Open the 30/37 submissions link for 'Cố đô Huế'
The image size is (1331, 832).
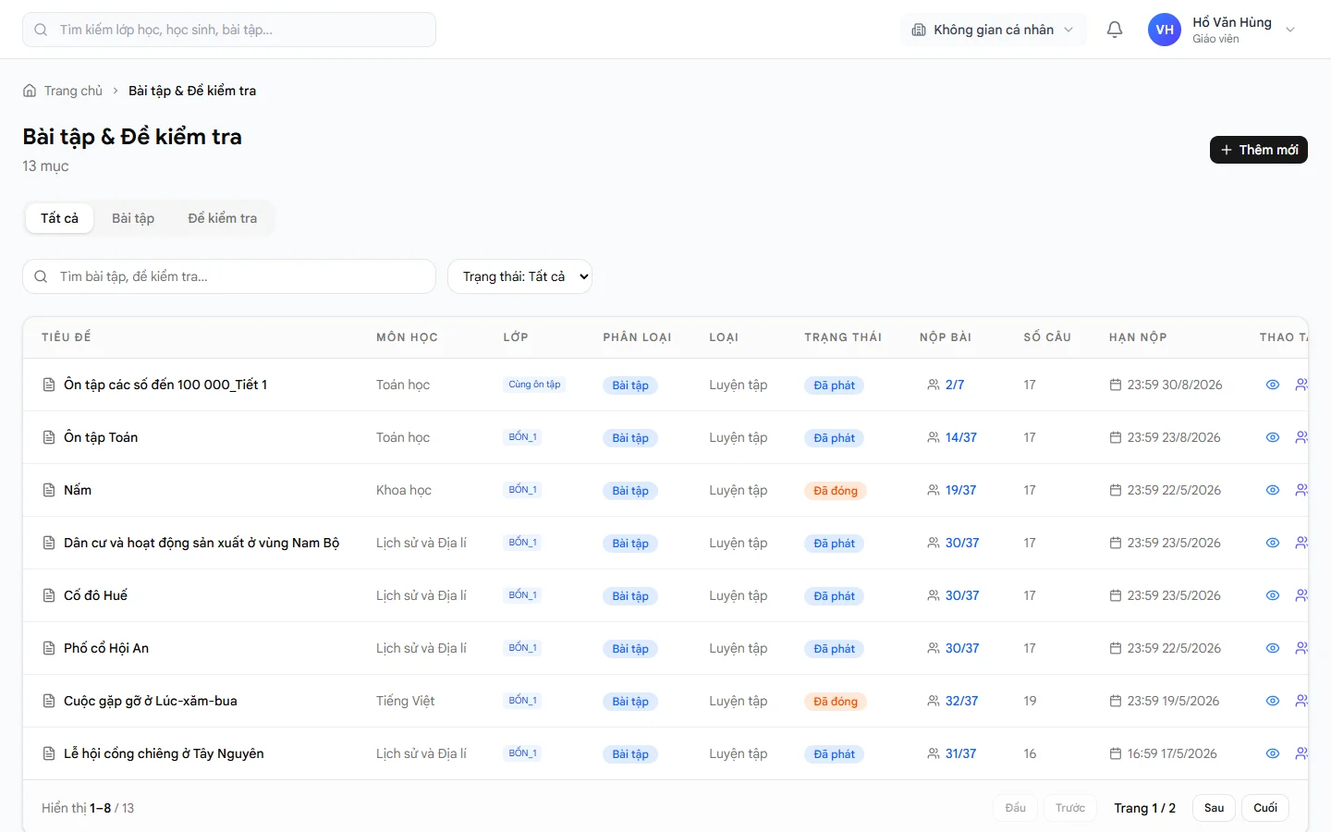tap(962, 595)
